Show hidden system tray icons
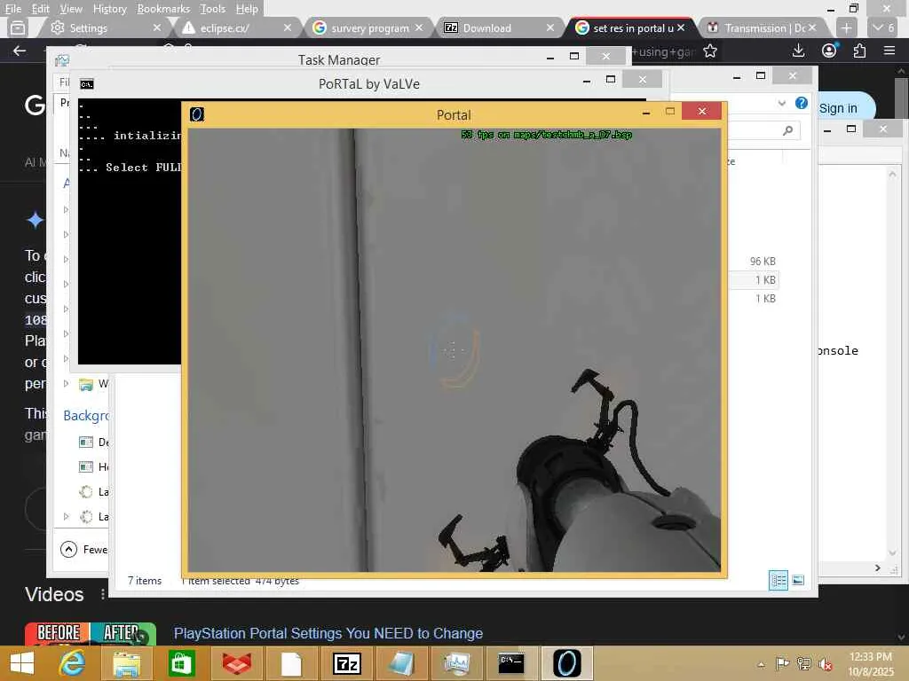Screen dimensions: 909x681 click(x=761, y=664)
